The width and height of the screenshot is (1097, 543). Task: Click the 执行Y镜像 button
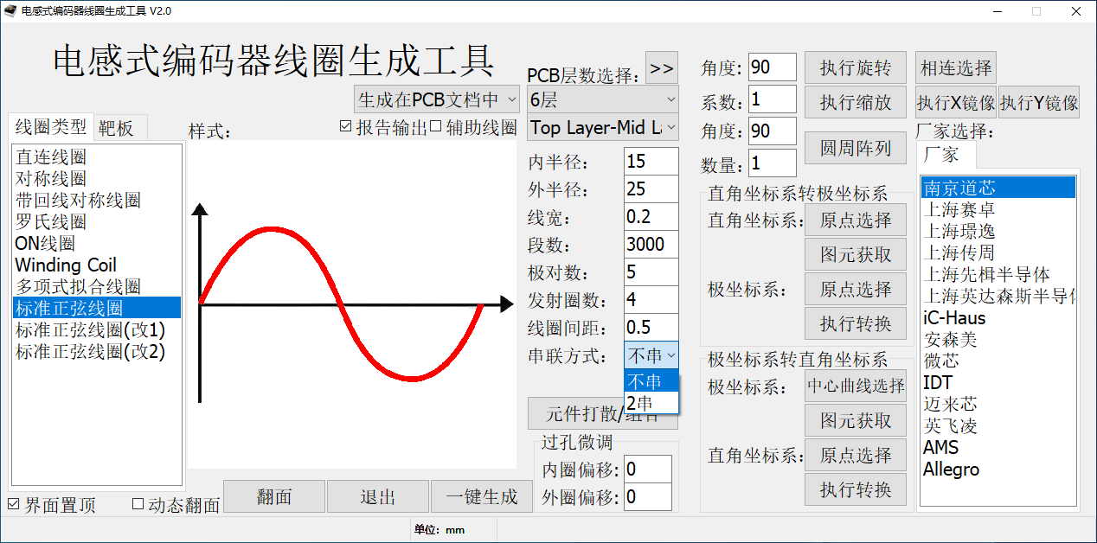(x=1040, y=102)
